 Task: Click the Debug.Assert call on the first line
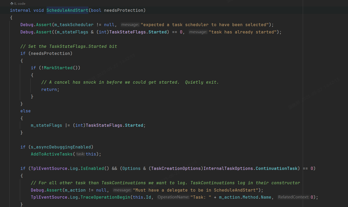coord(35,24)
